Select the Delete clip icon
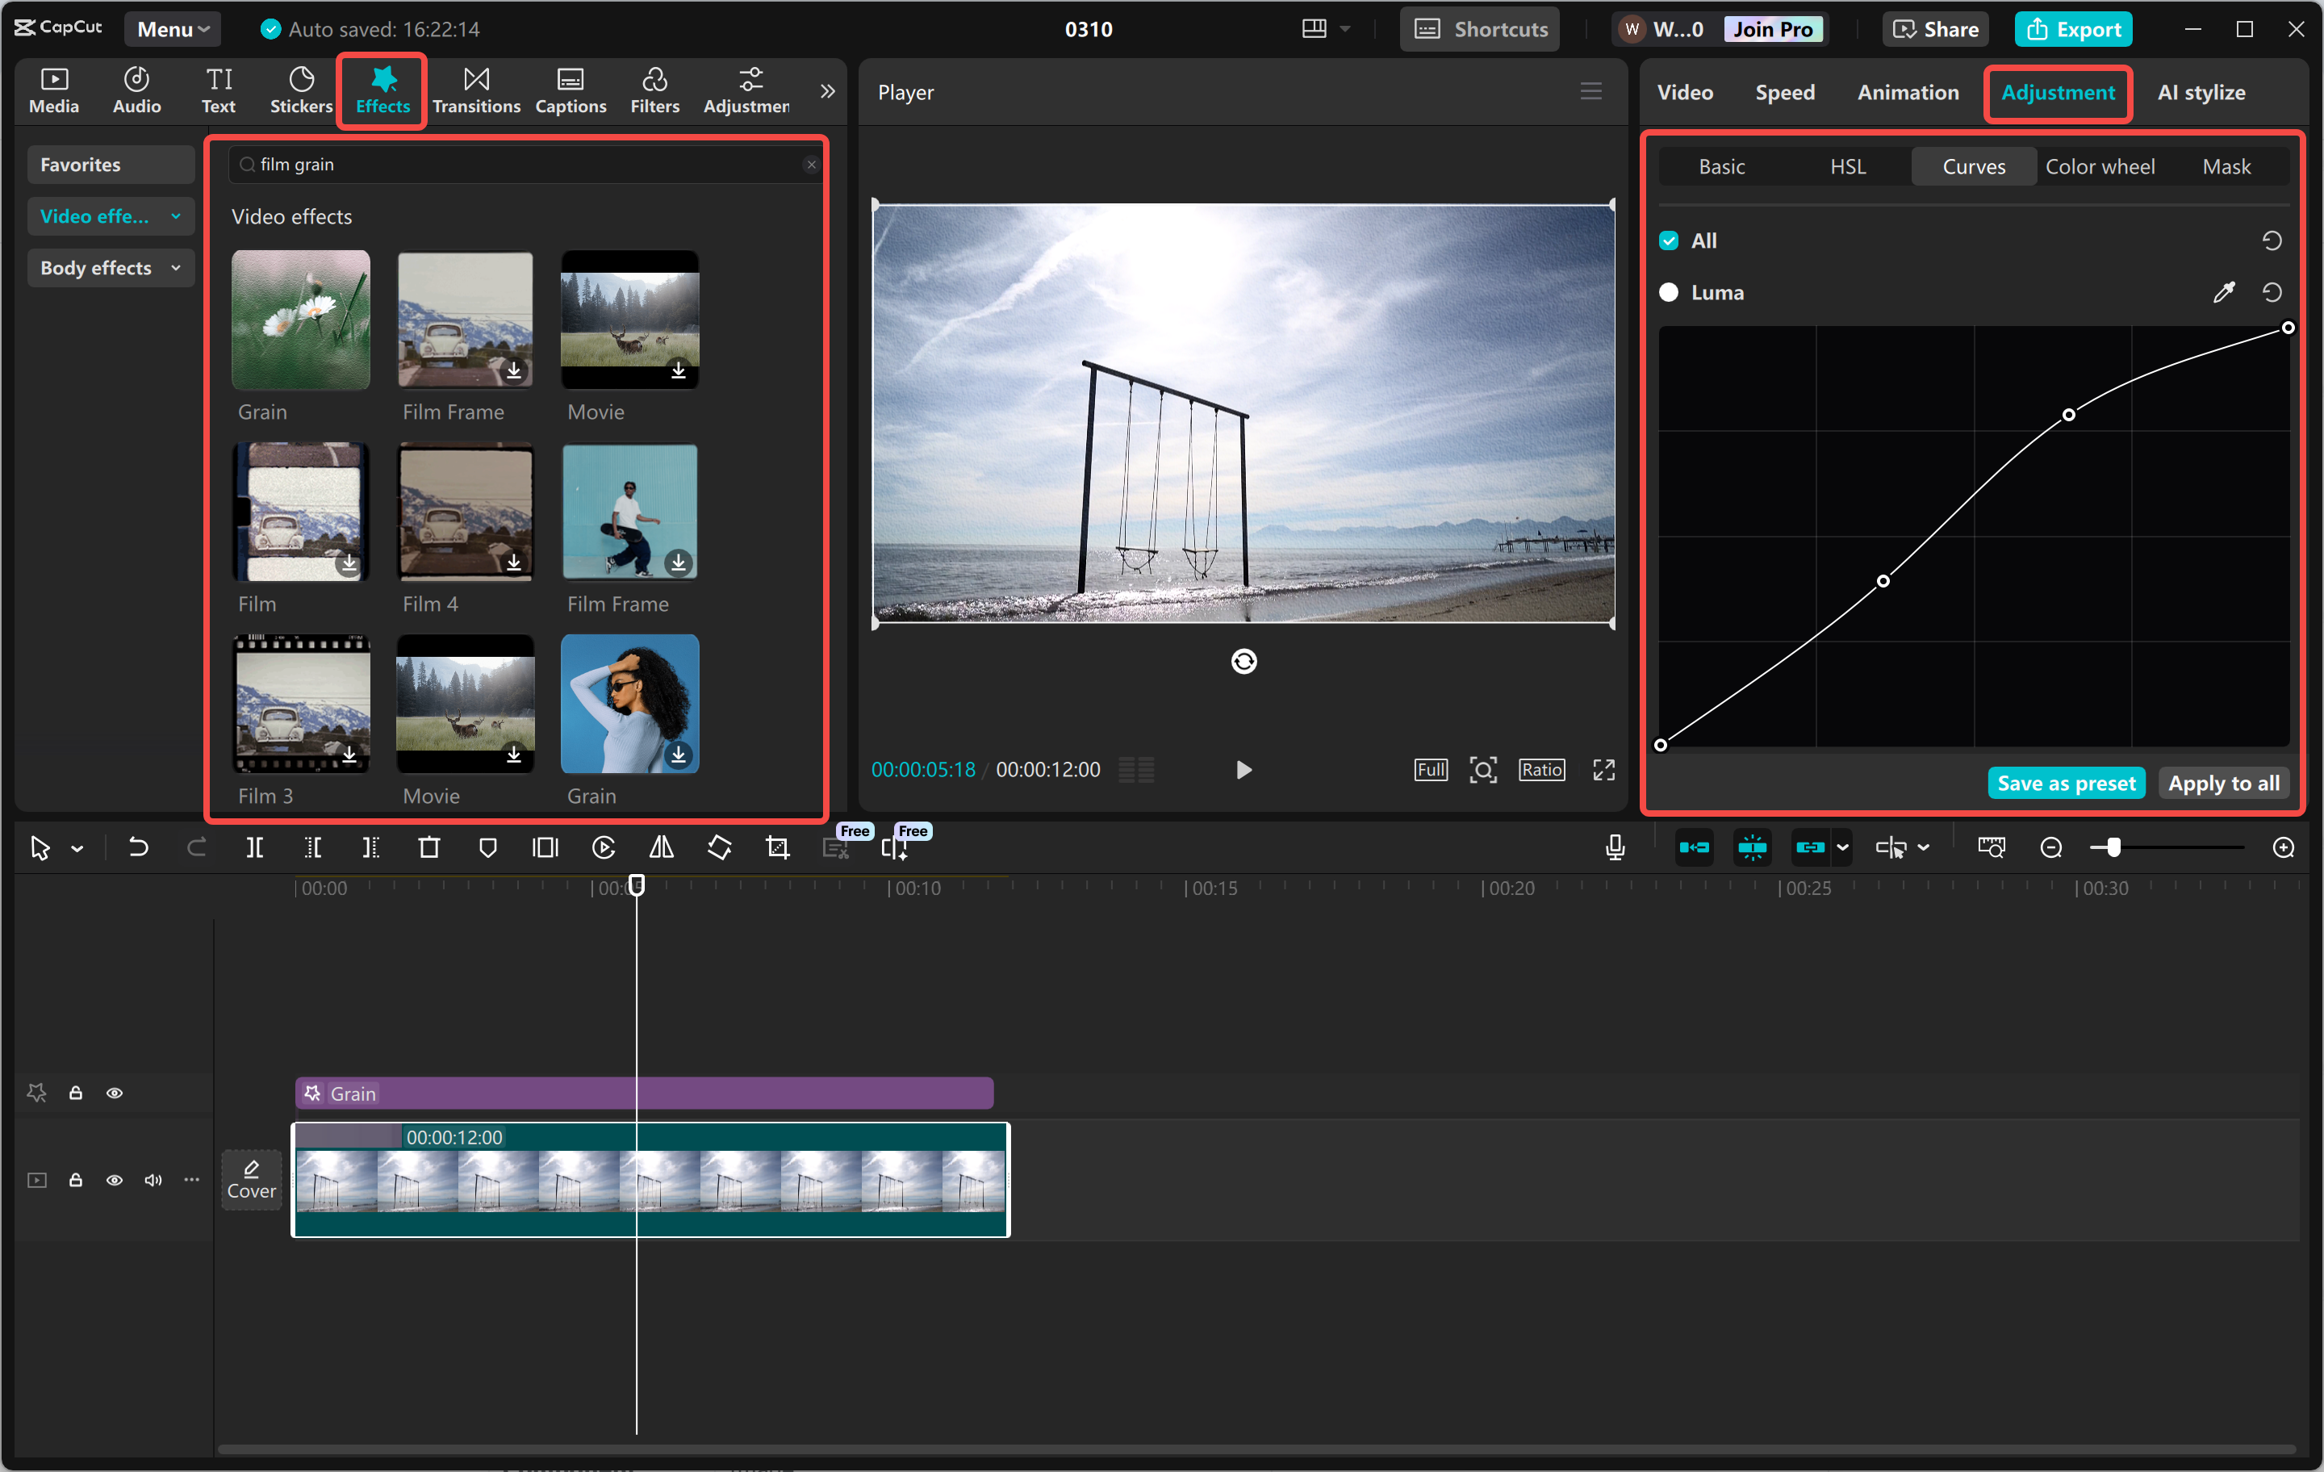Image resolution: width=2324 pixels, height=1472 pixels. tap(429, 847)
